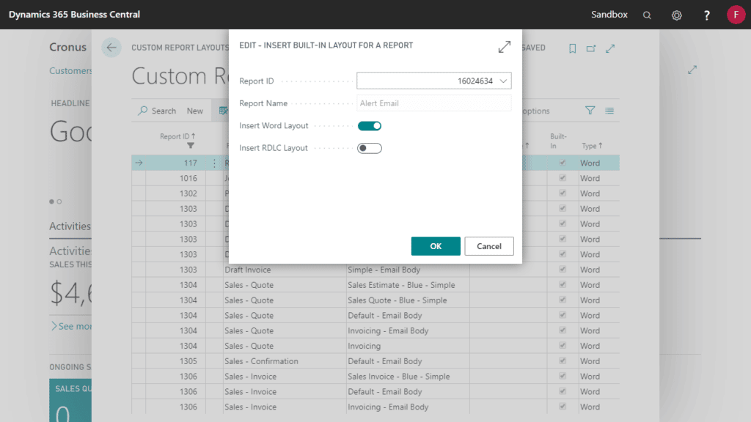Sort by the Type column header
The width and height of the screenshot is (751, 422).
tap(591, 146)
